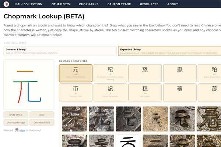Open the first chopmark example photo in top row

pos(74,119)
